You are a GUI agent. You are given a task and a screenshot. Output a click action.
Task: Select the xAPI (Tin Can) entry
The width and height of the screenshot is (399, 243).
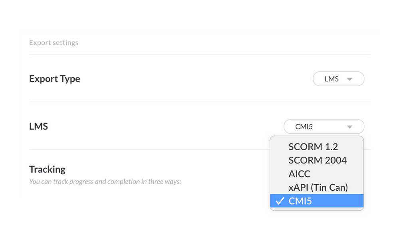click(318, 187)
